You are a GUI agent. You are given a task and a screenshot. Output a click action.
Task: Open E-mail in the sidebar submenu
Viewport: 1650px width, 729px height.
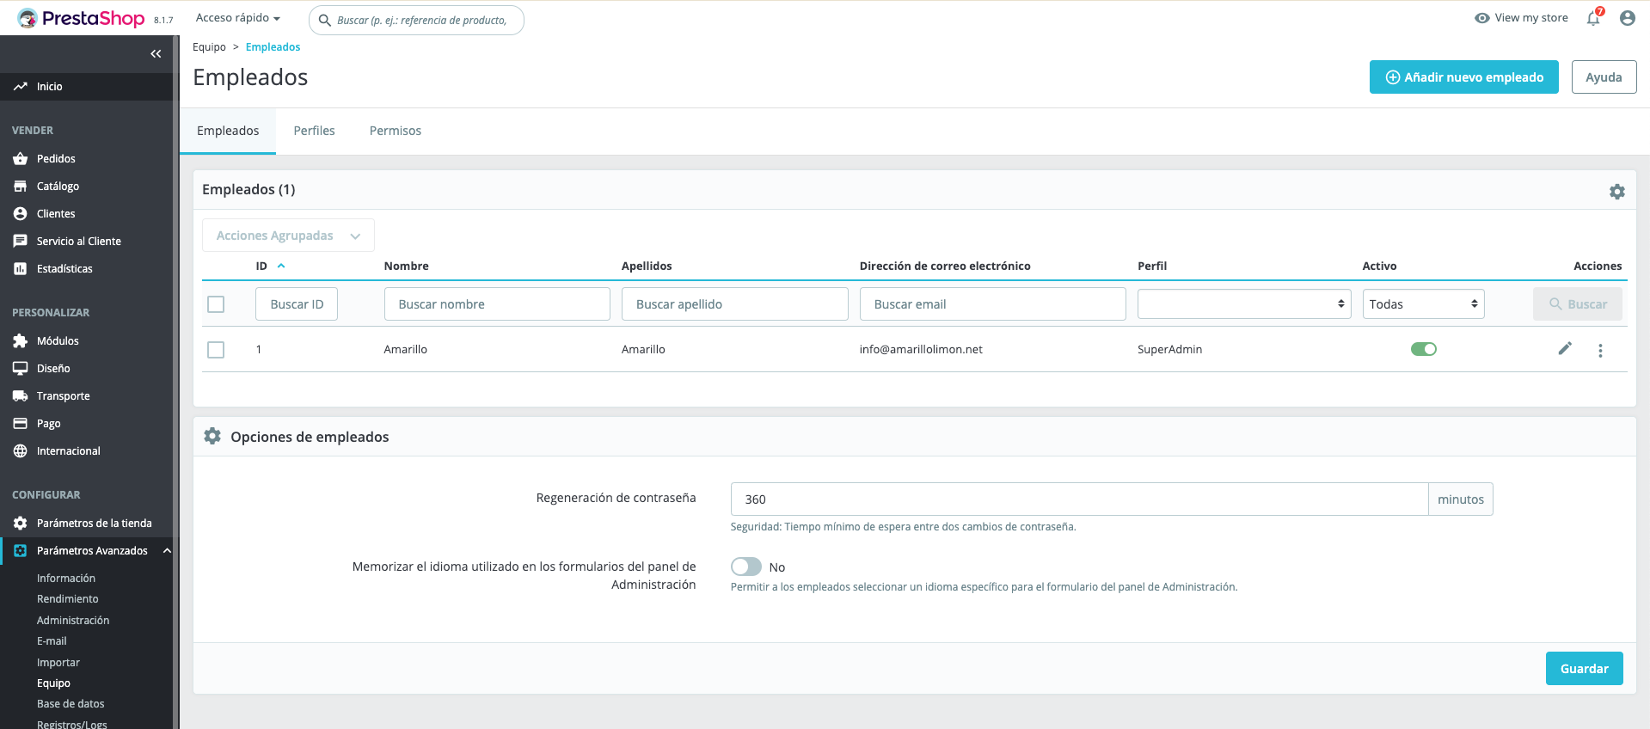(52, 641)
